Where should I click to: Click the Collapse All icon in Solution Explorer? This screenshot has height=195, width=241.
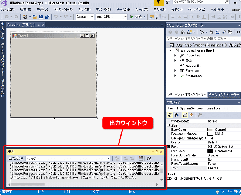click(224, 32)
